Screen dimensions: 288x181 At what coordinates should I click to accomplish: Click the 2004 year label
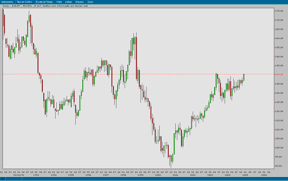click(228, 175)
